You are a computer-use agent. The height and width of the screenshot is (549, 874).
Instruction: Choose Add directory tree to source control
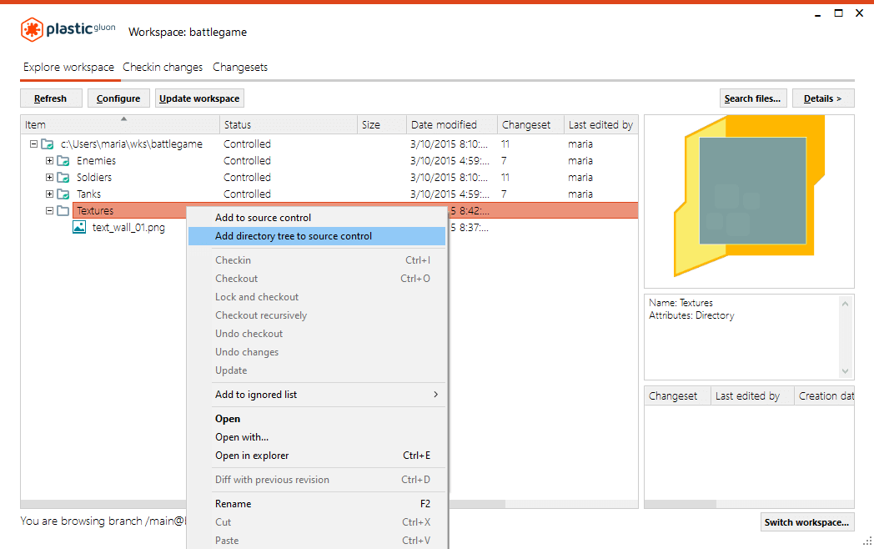coord(317,236)
